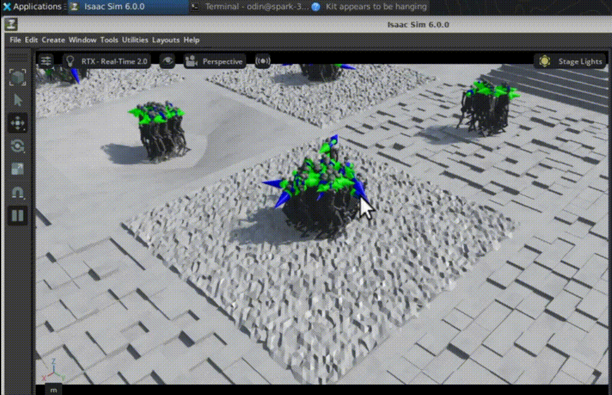Activate the Move tool

(17, 123)
